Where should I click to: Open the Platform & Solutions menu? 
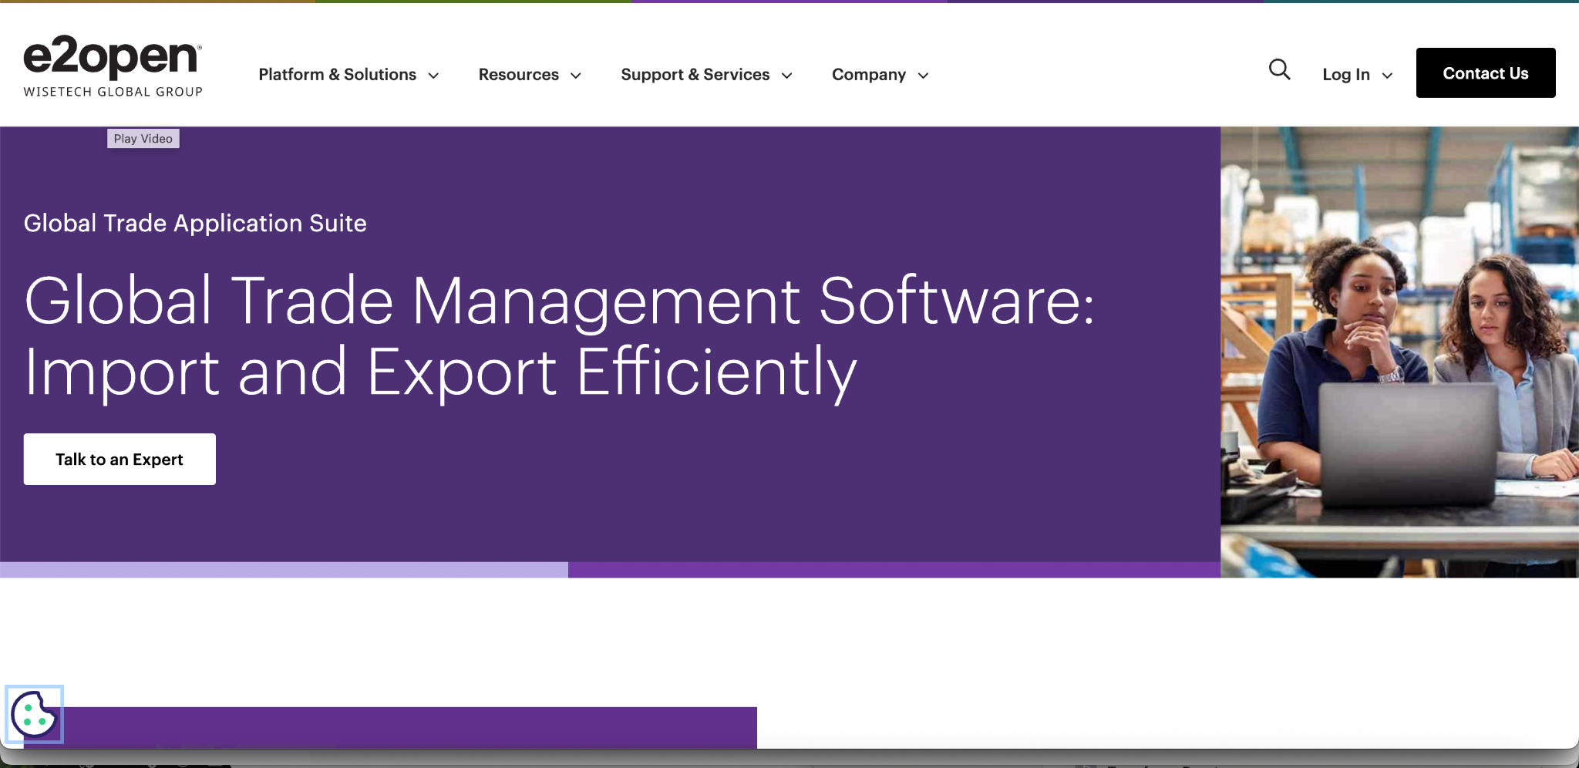tap(338, 75)
